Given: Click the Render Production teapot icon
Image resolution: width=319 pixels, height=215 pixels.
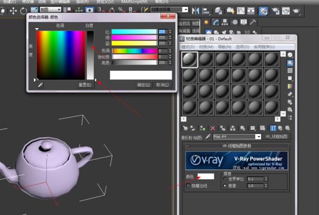Looking at the screenshot, I should coord(297,11).
